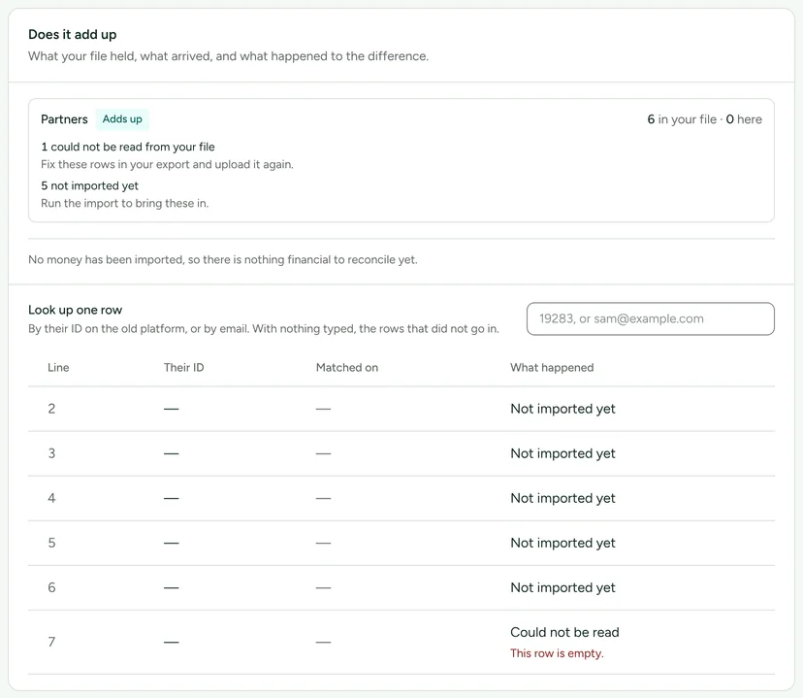Click the "Their ID" column header
The image size is (803, 698).
coord(184,368)
